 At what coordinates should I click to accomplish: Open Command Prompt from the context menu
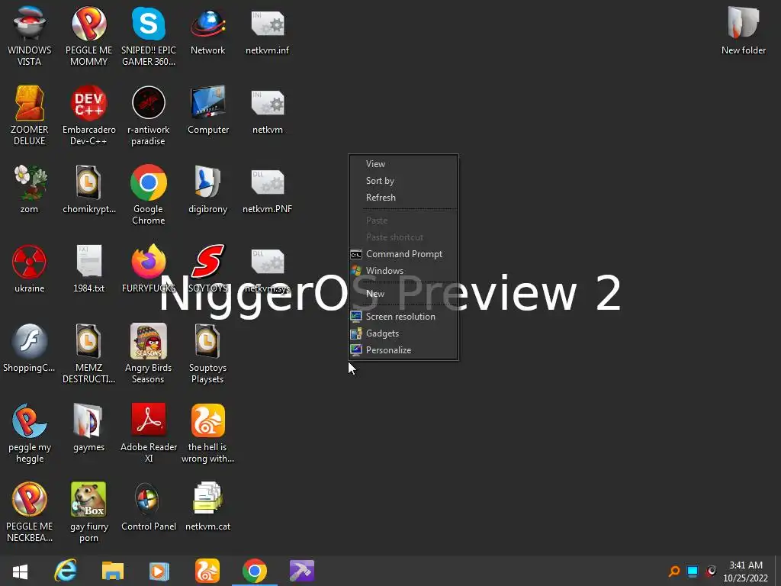tap(403, 254)
